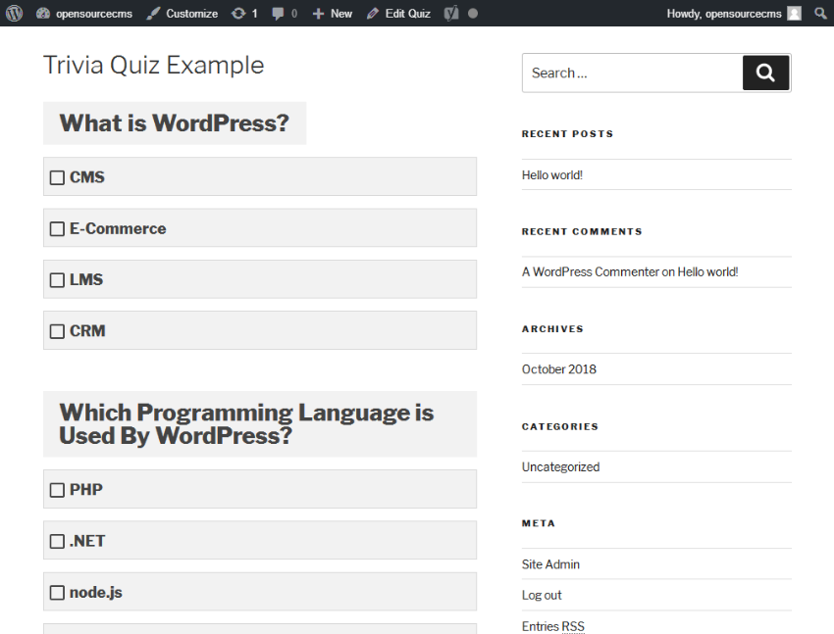Open the opensourcecms site dropdown
Viewport: 834px width, 634px height.
coord(83,13)
